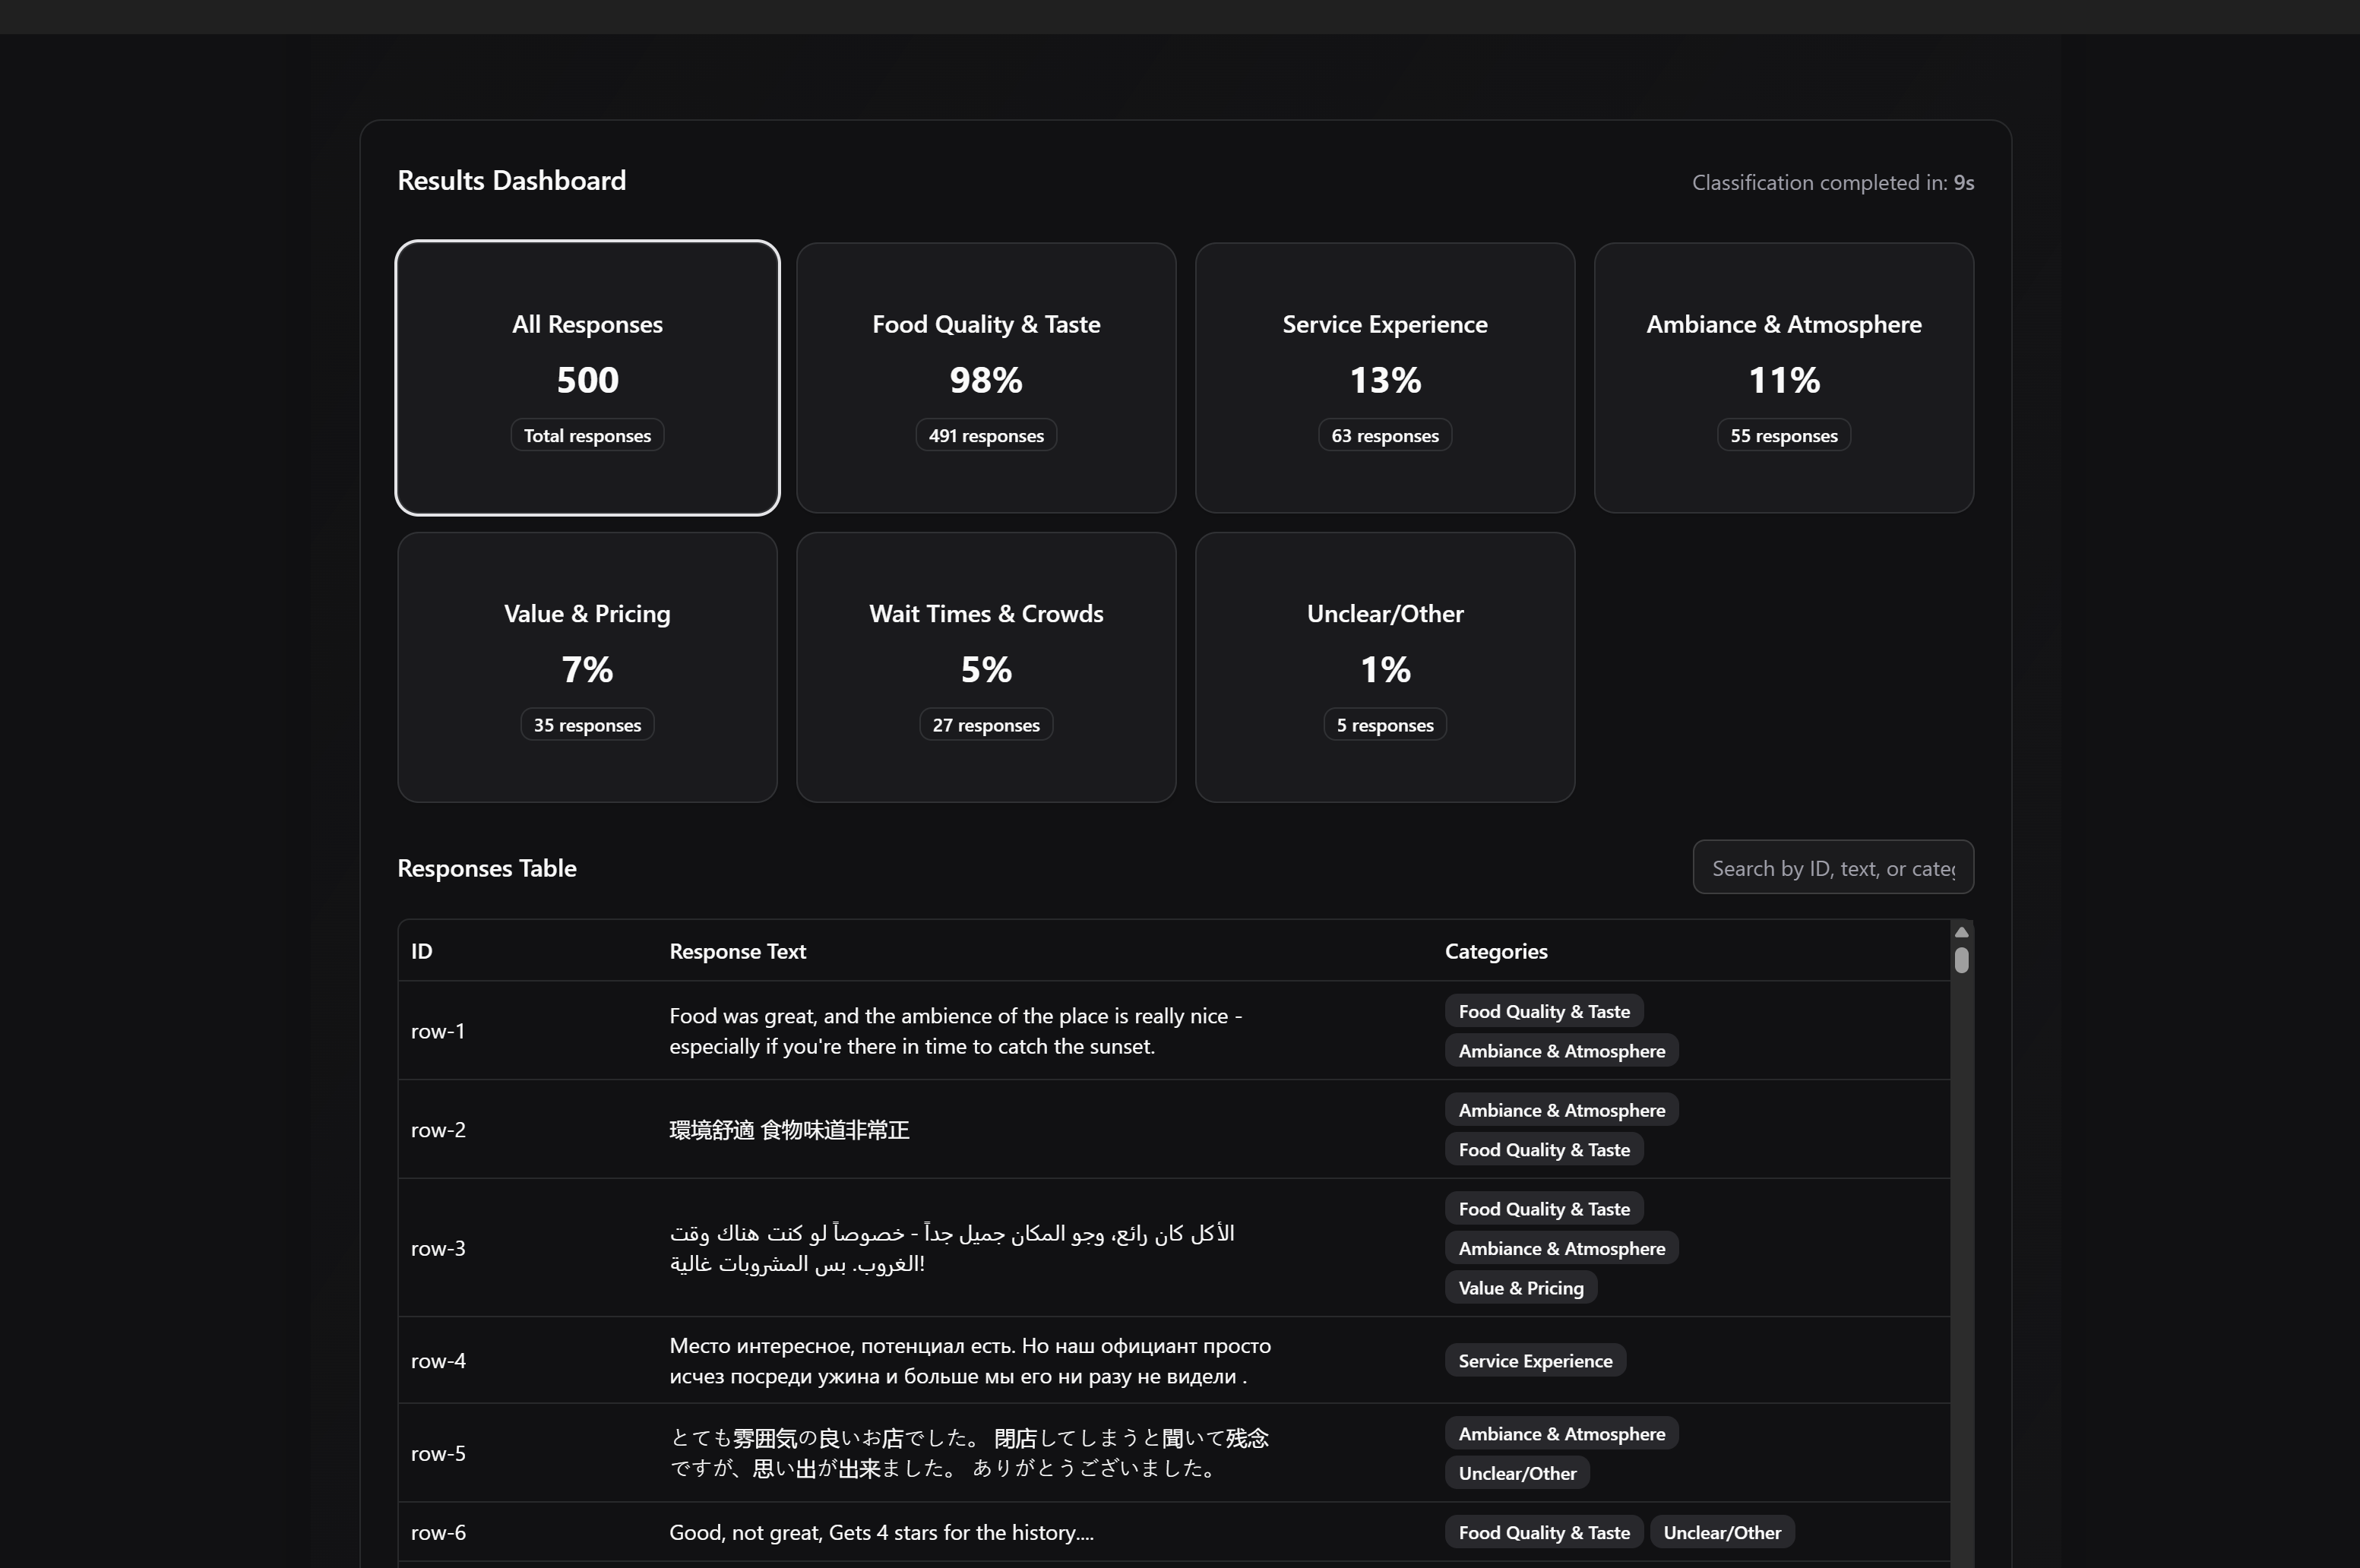Select the "All Responses" summary card
The height and width of the screenshot is (1568, 2360).
click(586, 378)
